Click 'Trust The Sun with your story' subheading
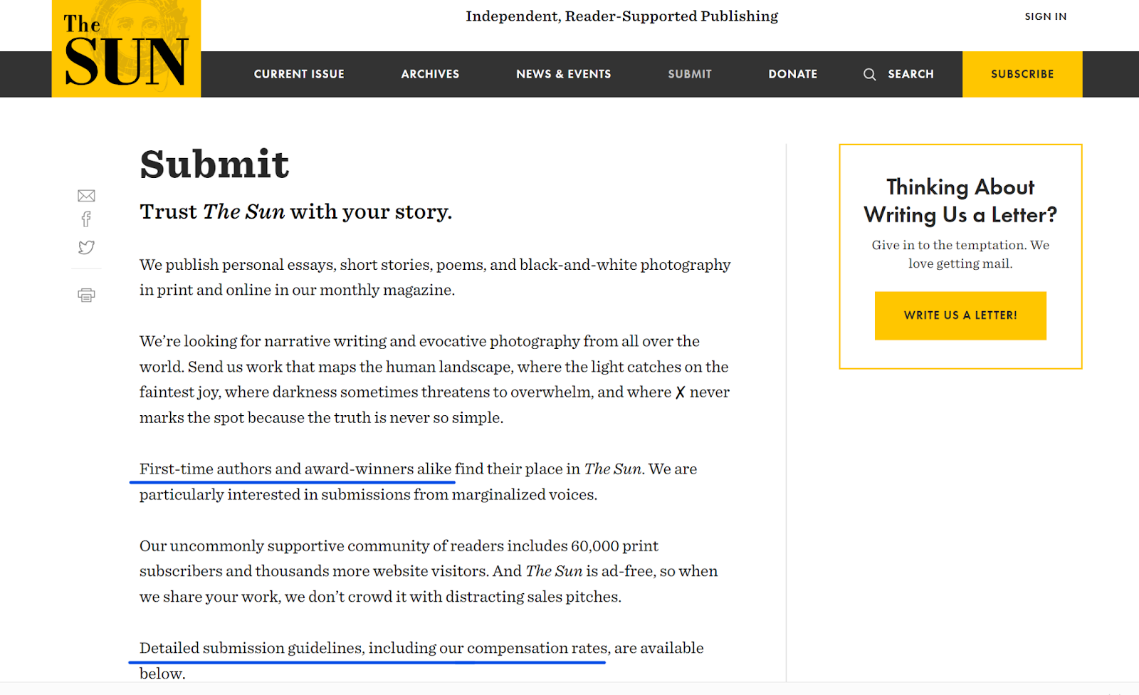This screenshot has height=695, width=1139. coord(296,211)
